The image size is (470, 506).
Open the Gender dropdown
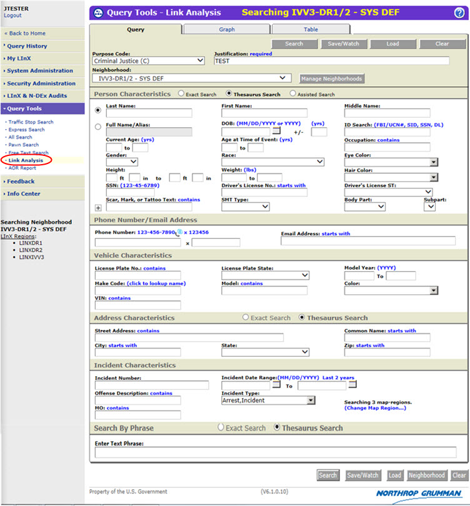[122, 162]
